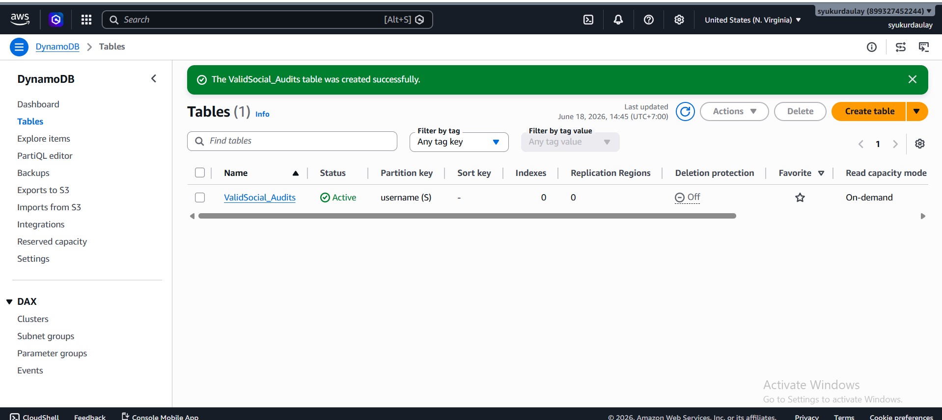942x420 pixels.
Task: Toggle the side navigation hamburger menu
Action: pyautogui.click(x=19, y=47)
